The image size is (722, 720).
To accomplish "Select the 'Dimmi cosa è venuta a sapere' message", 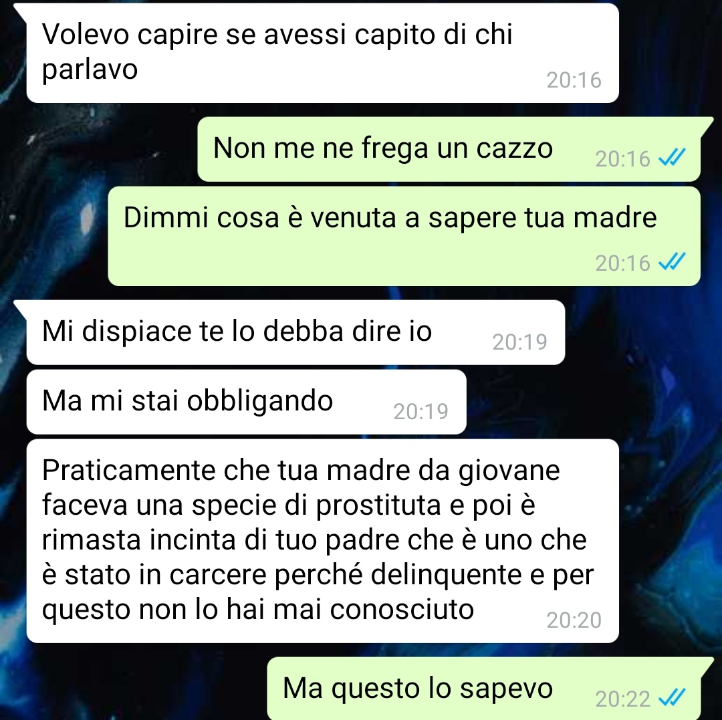I will coord(404,236).
